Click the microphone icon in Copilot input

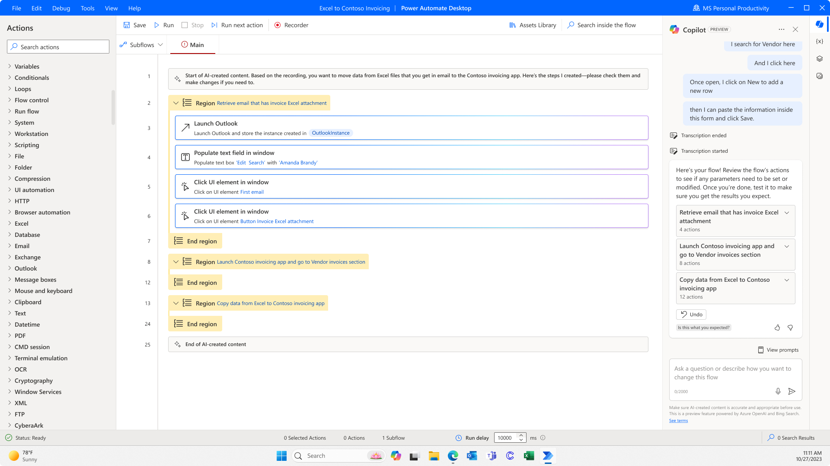(x=778, y=391)
